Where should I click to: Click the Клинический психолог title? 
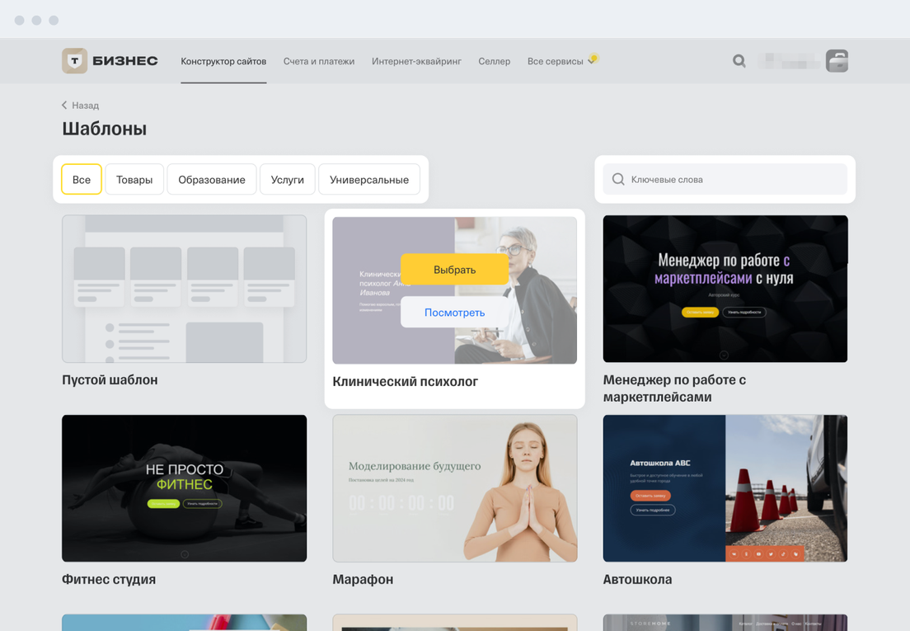(x=405, y=381)
